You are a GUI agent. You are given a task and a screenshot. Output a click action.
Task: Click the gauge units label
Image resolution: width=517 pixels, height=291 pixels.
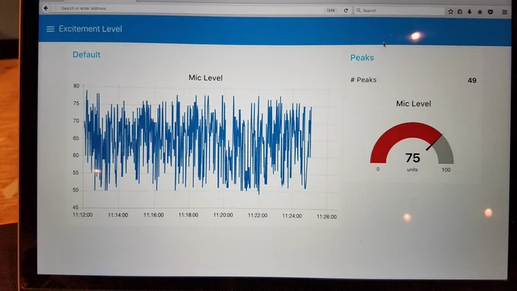click(412, 169)
